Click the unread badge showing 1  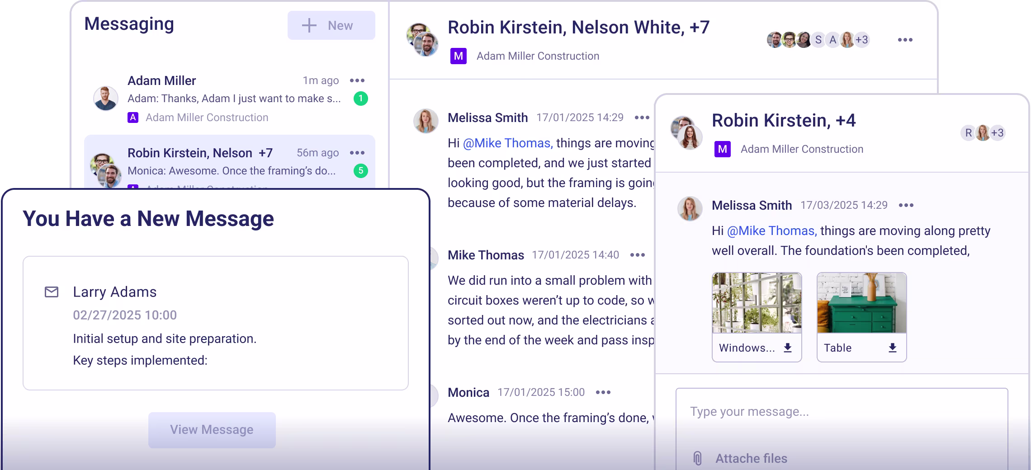360,99
